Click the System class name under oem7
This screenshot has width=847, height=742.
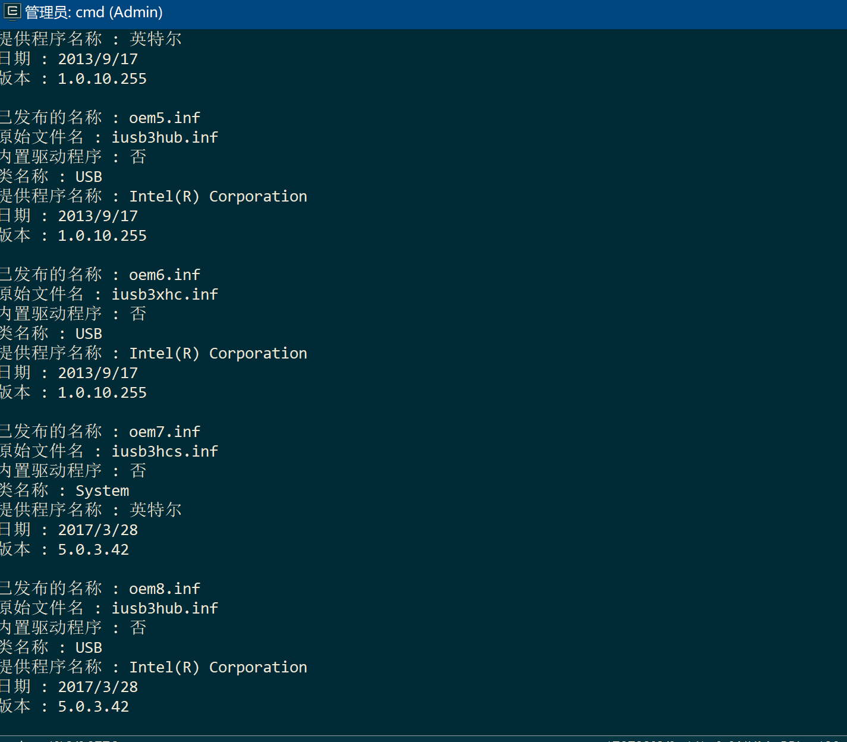[102, 490]
